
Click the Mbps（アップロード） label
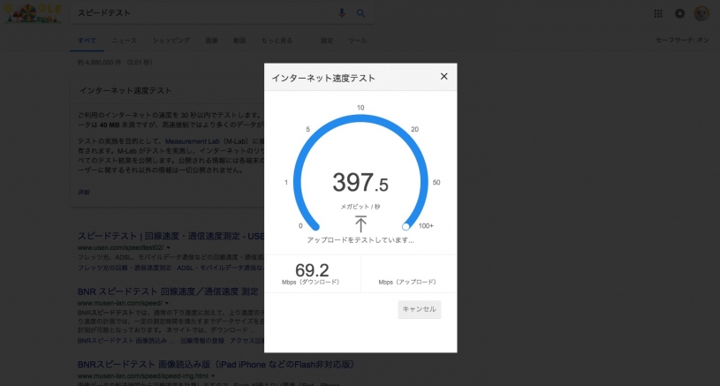407,282
